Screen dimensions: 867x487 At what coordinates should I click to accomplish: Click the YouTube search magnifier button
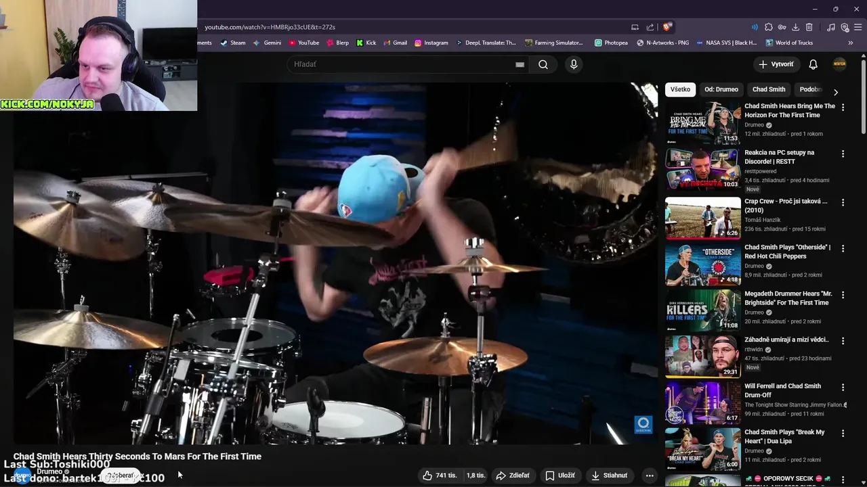click(543, 64)
